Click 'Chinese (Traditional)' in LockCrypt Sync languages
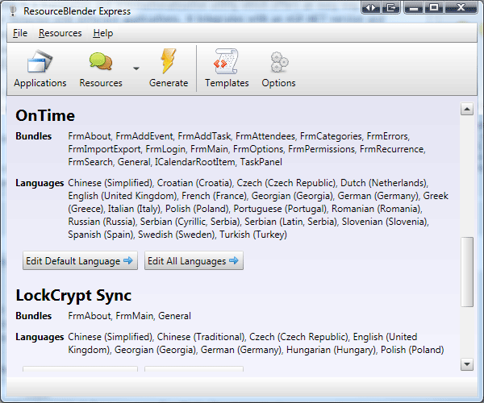 pyautogui.click(x=201, y=337)
